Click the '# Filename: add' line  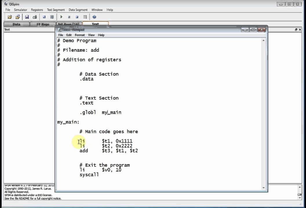pos(78,50)
